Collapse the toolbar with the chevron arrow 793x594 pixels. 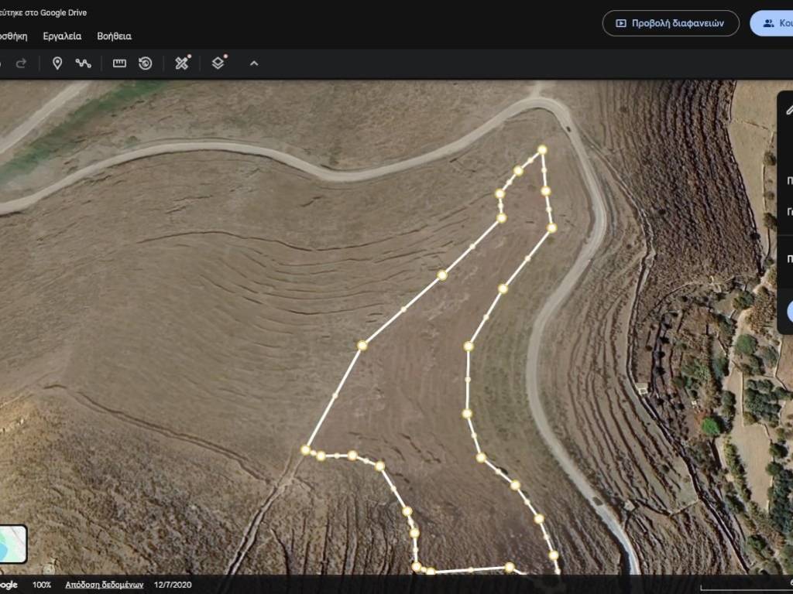[254, 63]
